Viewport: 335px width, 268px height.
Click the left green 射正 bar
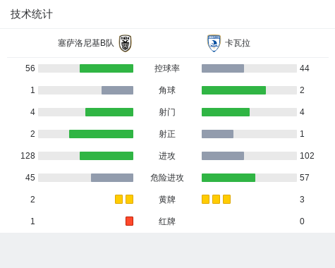101,134
